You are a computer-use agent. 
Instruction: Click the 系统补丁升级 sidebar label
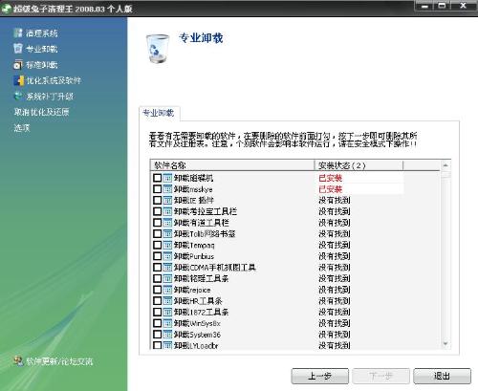click(x=50, y=97)
